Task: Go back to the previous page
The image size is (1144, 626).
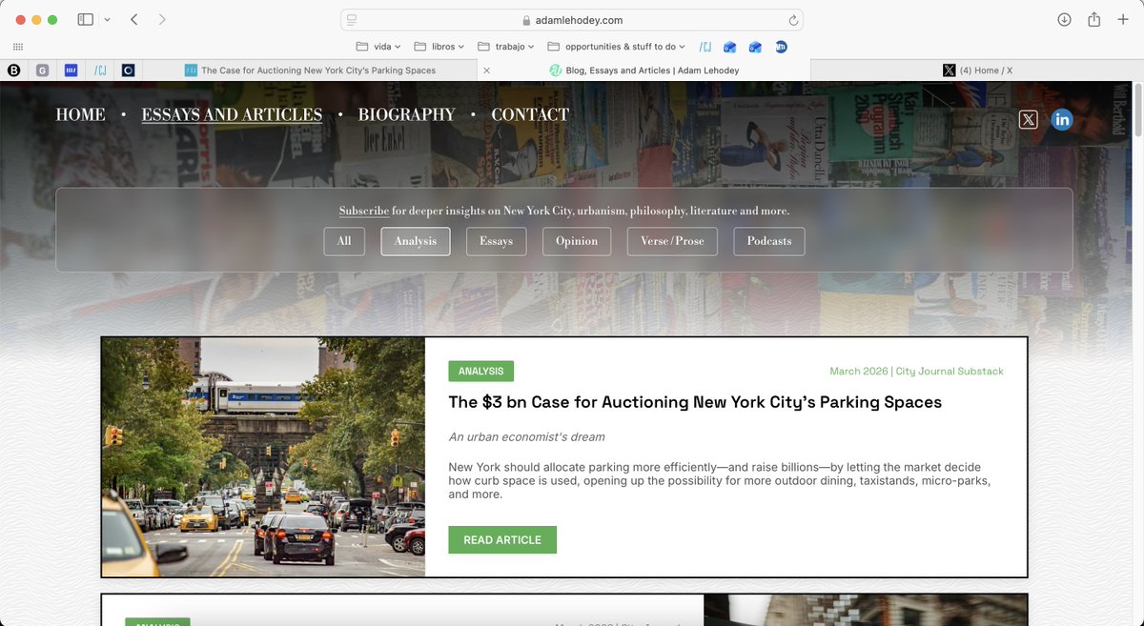Action: tap(134, 19)
